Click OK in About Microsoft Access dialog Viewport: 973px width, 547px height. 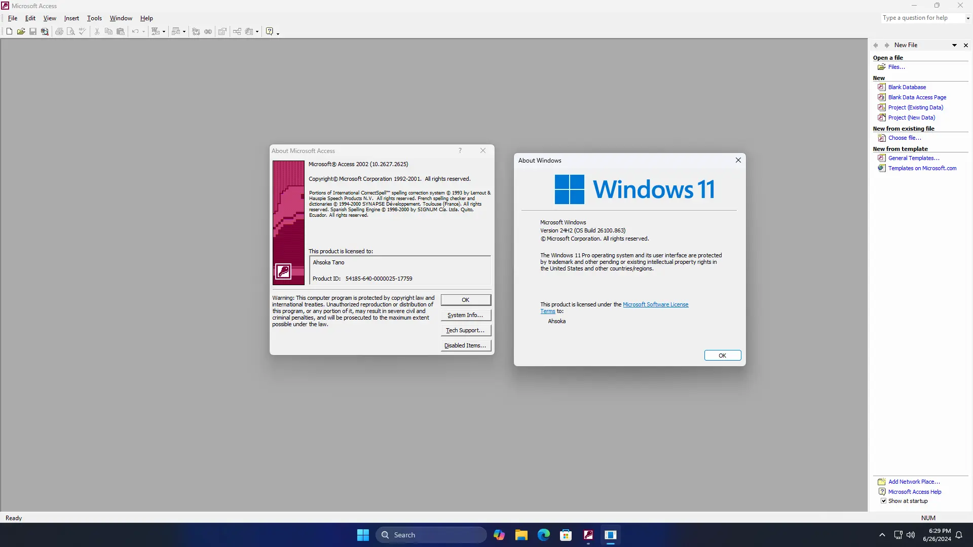(466, 300)
